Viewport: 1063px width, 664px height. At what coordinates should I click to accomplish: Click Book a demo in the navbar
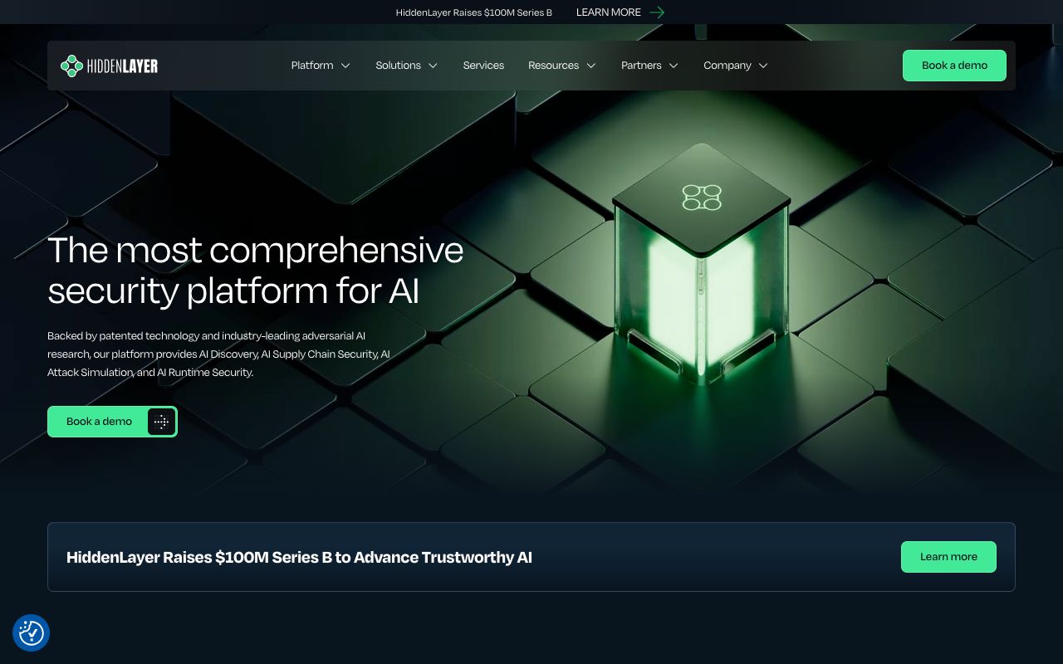pyautogui.click(x=954, y=66)
